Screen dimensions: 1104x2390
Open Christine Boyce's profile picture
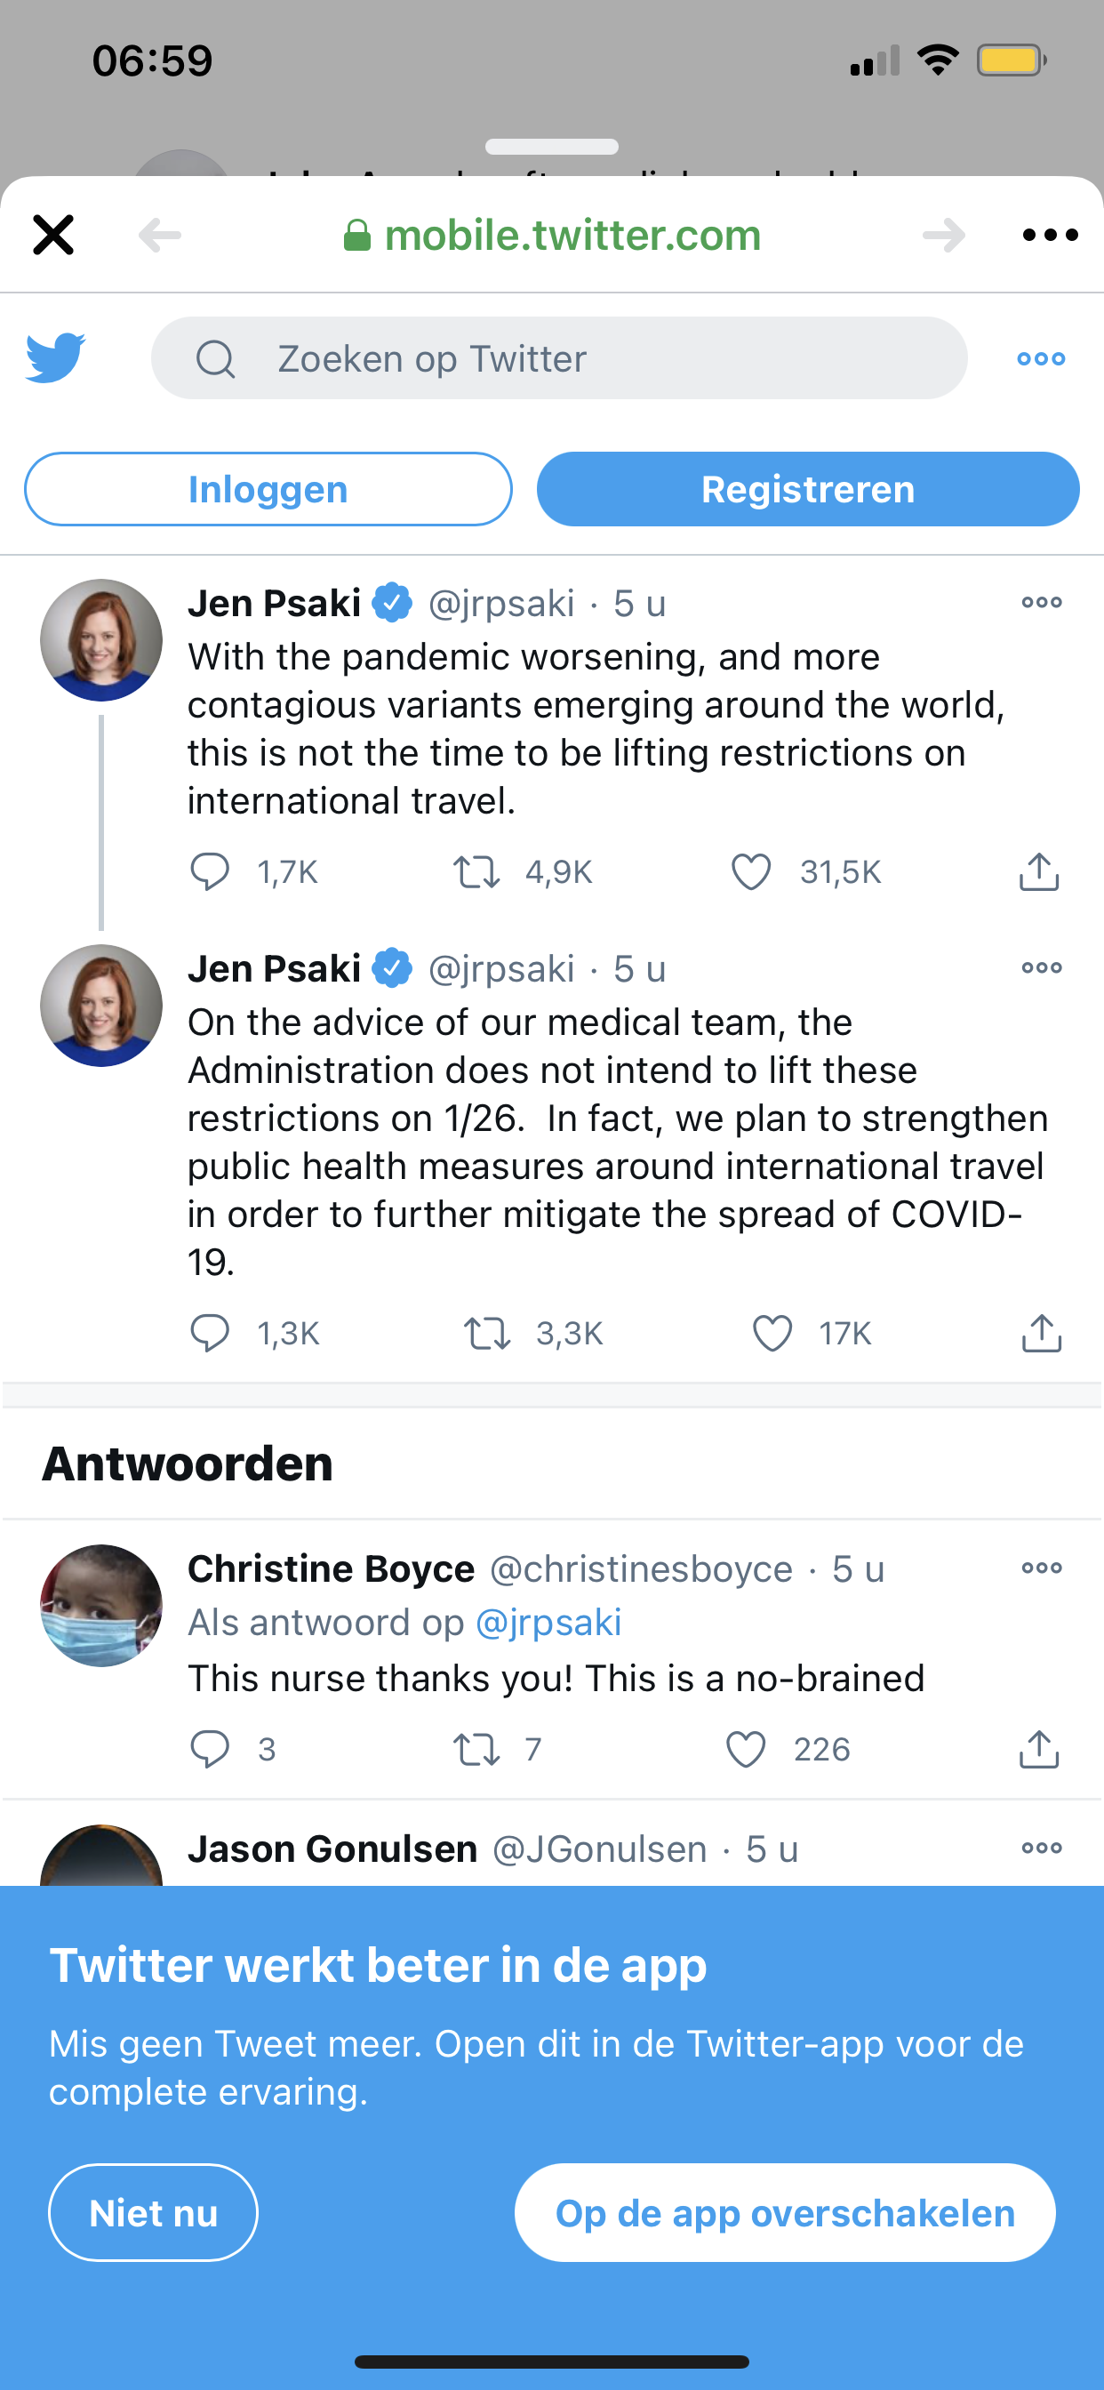pos(101,1605)
